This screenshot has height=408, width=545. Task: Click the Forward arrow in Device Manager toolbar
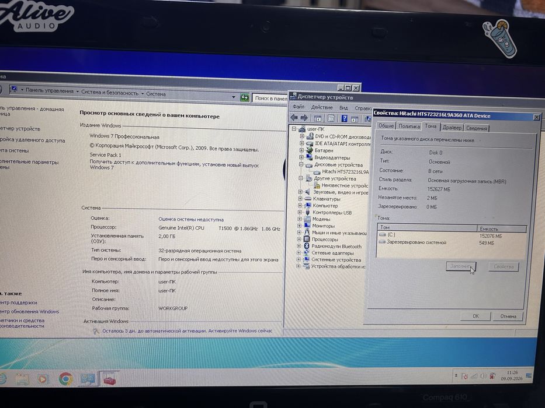pyautogui.click(x=304, y=118)
